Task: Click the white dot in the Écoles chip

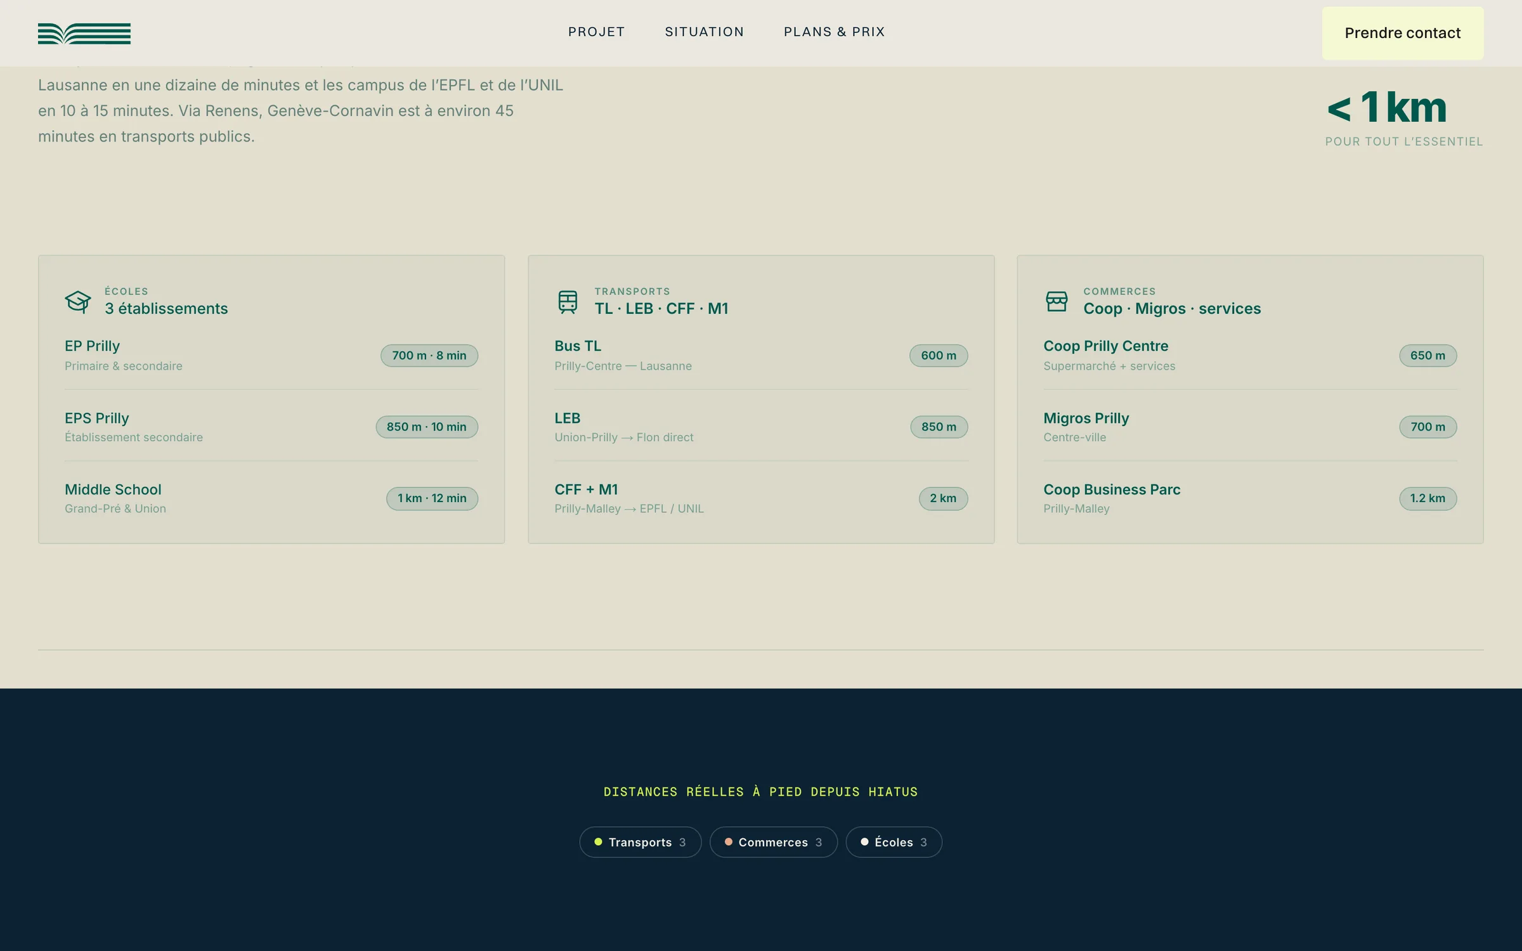Action: coord(864,842)
